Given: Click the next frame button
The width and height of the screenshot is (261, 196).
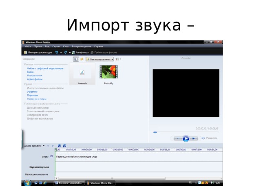Looking at the screenshot, I should pos(194,138).
